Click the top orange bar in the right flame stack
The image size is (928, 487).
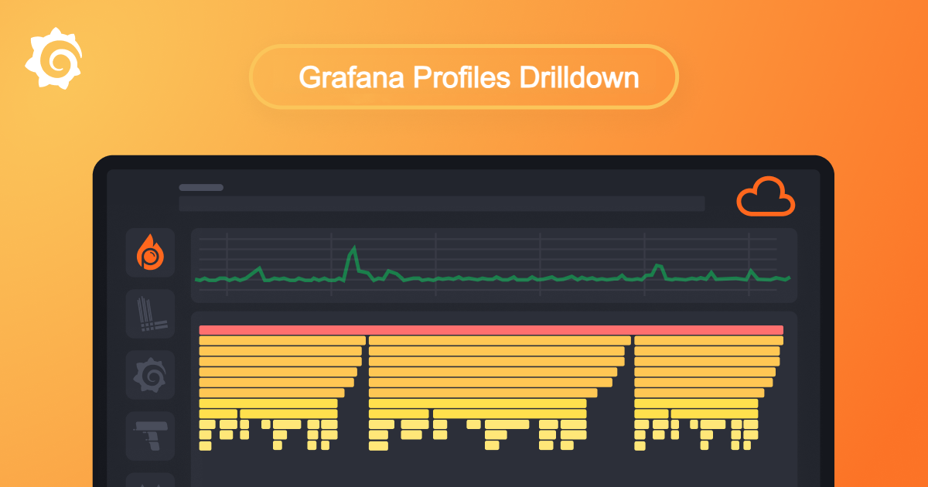pyautogui.click(x=708, y=341)
